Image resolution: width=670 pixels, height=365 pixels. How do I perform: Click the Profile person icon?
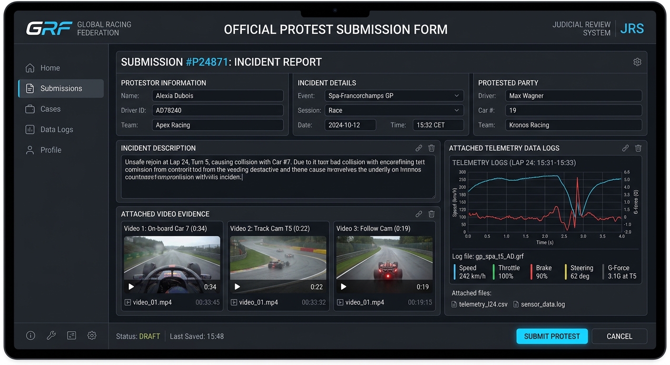(x=30, y=150)
